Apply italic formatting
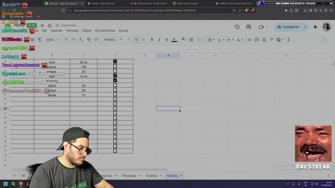Viewport: 335px width, 188px height. [x=159, y=40]
